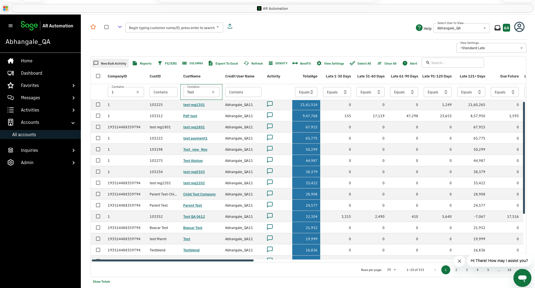Click the upload icon beside customer search

click(230, 26)
